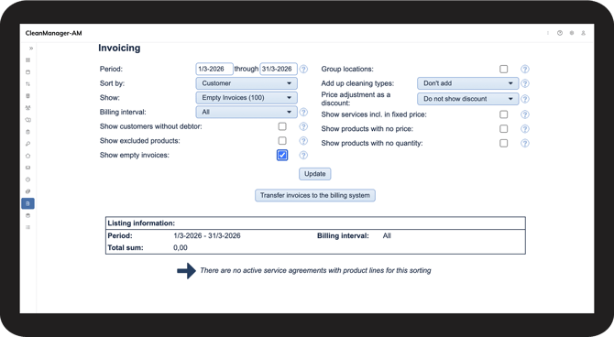Click the user profile icon top right
Screen dimensions: 614x337
(583, 33)
